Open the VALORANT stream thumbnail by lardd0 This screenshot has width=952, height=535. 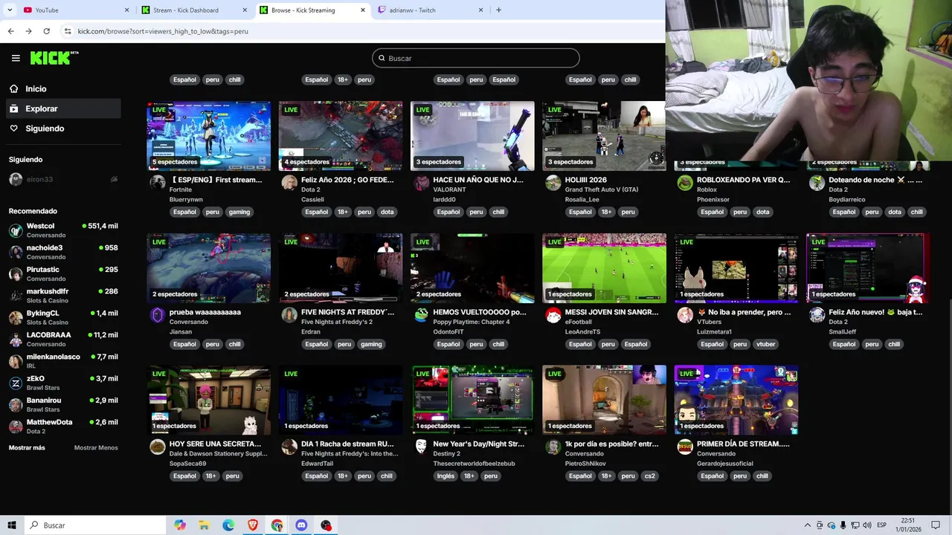click(x=472, y=136)
